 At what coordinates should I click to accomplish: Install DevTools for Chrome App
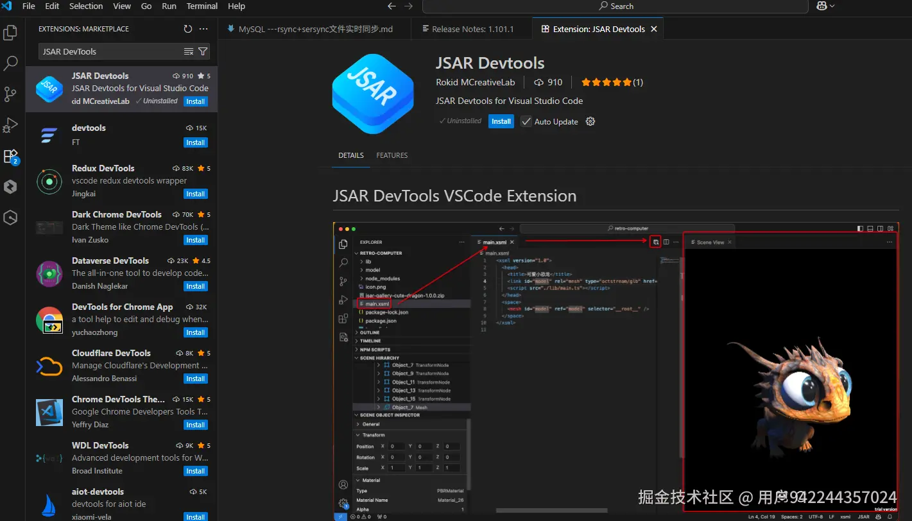(195, 332)
